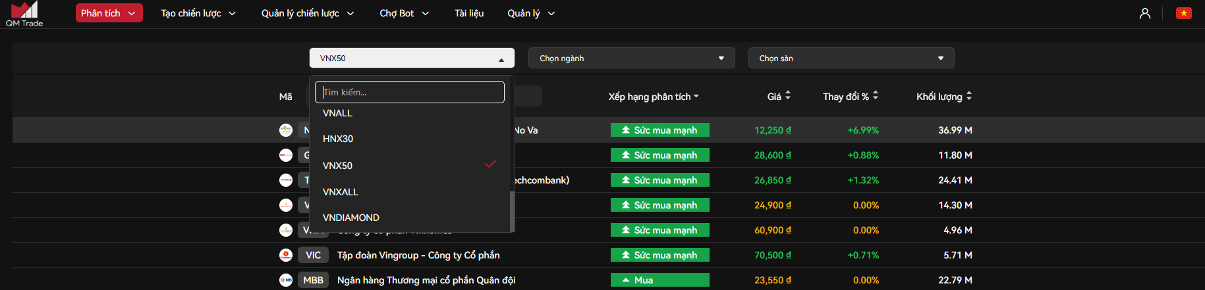The width and height of the screenshot is (1205, 290).
Task: Open the Phân tích menu
Action: (109, 13)
